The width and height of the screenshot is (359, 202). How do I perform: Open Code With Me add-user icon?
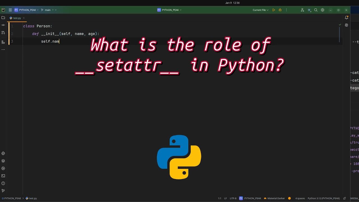tap(302, 10)
